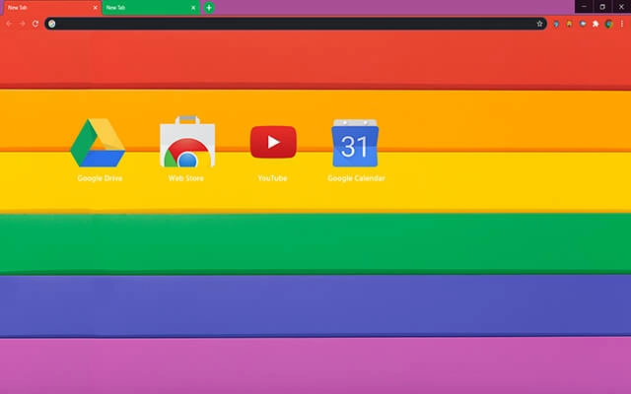Go forward with the forward arrow
The image size is (631, 394).
coord(22,24)
